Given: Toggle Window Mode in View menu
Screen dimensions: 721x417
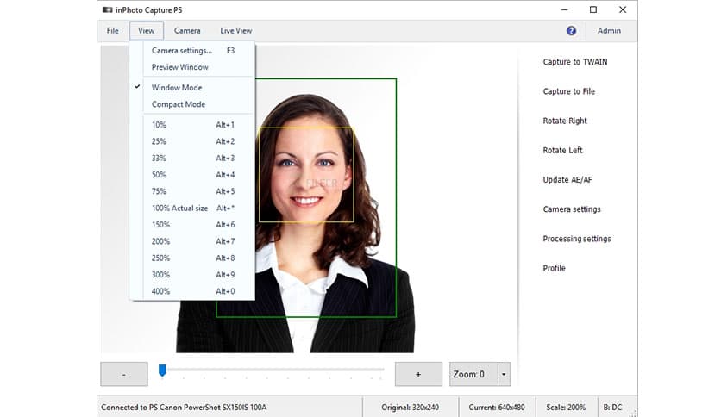Looking at the screenshot, I should (178, 88).
